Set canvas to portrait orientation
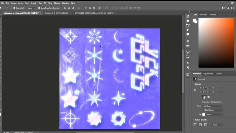The image size is (236, 133). coord(204,97)
